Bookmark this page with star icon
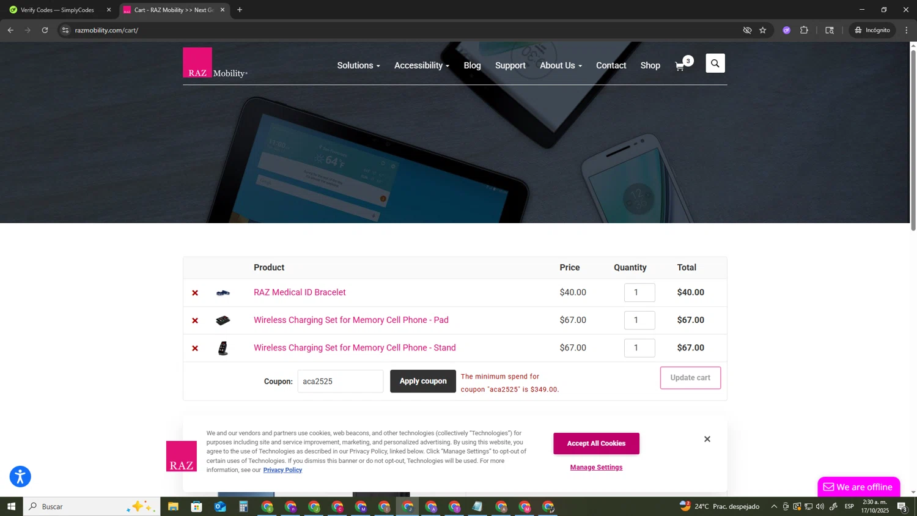 tap(763, 30)
